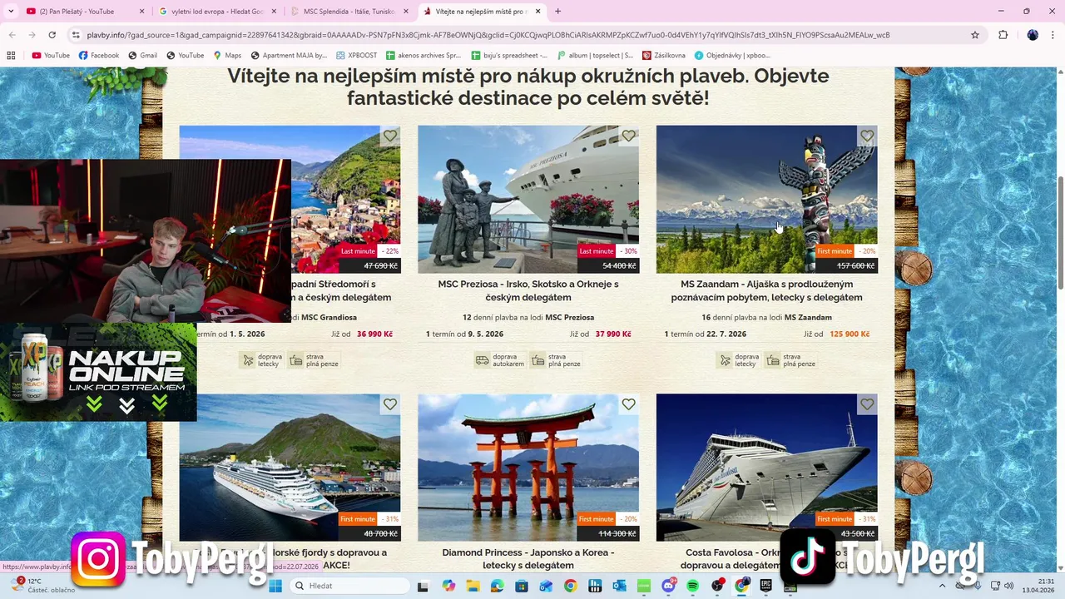Open MS Zaandam Aljaška title link
The height and width of the screenshot is (599, 1065).
tap(766, 290)
